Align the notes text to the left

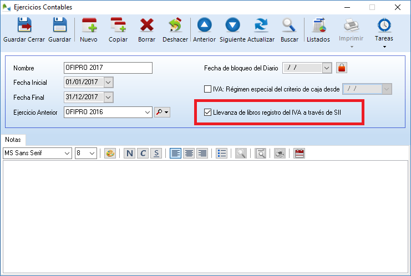[x=175, y=153]
